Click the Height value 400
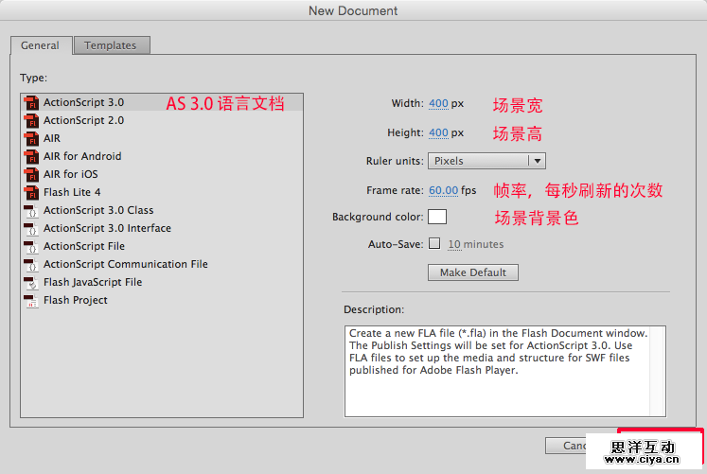The height and width of the screenshot is (474, 707). 438,133
